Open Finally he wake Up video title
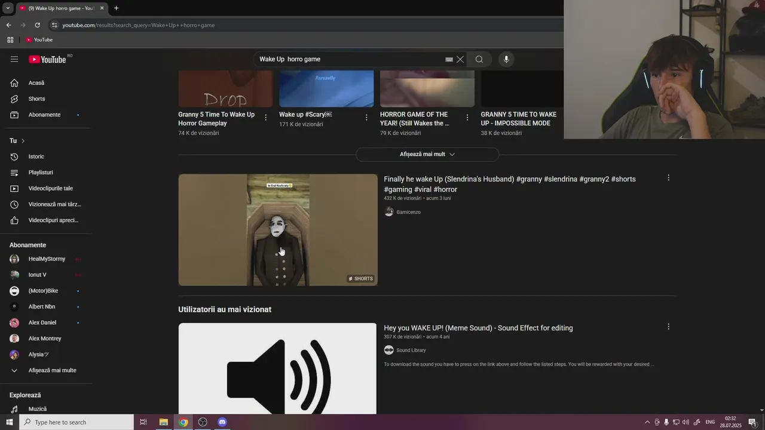The width and height of the screenshot is (765, 430). [509, 184]
